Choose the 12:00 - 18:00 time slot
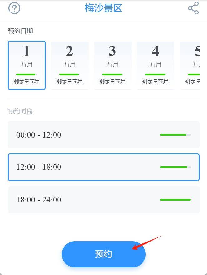Screen dimensions: 207x275 [x=103, y=167]
